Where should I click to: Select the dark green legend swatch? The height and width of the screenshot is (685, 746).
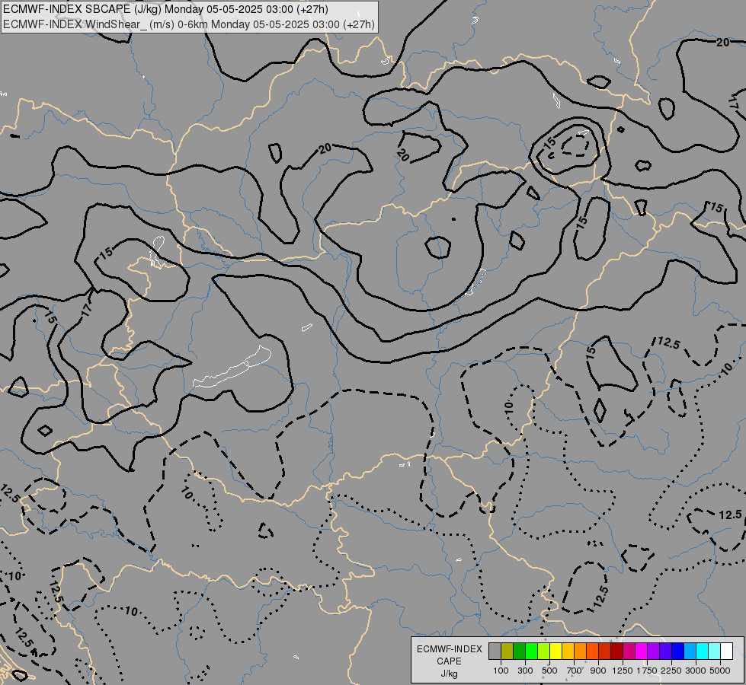(x=519, y=652)
